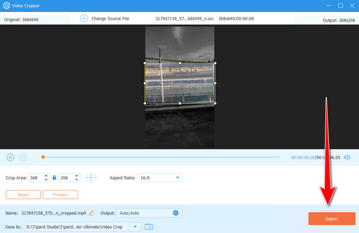Click the Reset button
Screen dimensions: 359x233
point(23,195)
